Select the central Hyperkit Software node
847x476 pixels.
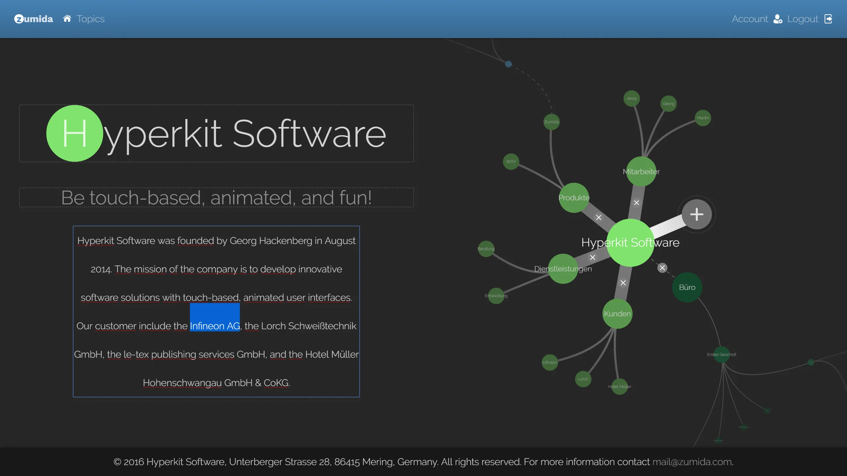(630, 243)
